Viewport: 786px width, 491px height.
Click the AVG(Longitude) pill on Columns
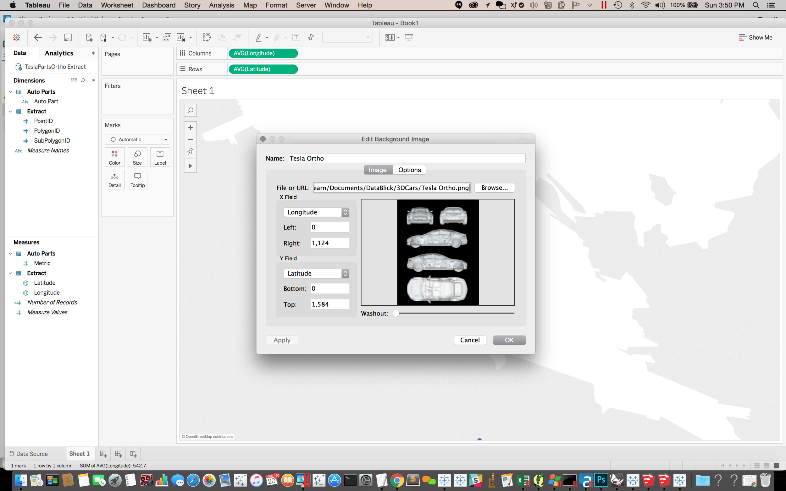pyautogui.click(x=263, y=53)
